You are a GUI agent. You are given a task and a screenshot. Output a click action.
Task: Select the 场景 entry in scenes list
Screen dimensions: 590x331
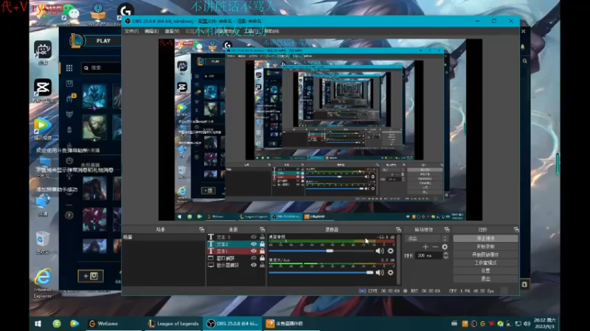[x=163, y=237]
